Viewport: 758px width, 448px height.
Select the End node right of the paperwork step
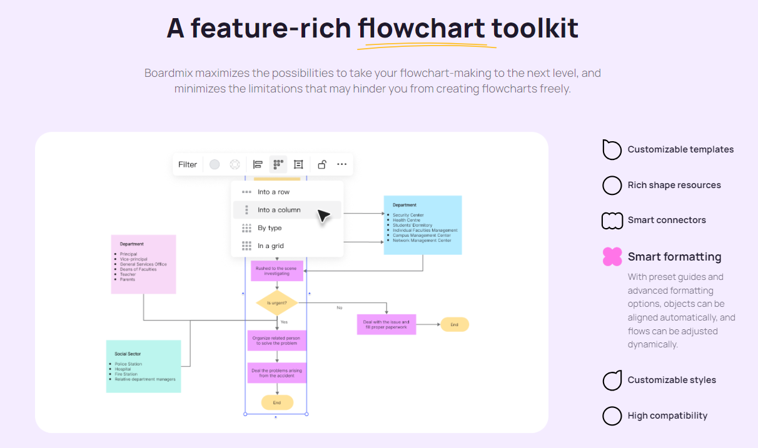[455, 324]
